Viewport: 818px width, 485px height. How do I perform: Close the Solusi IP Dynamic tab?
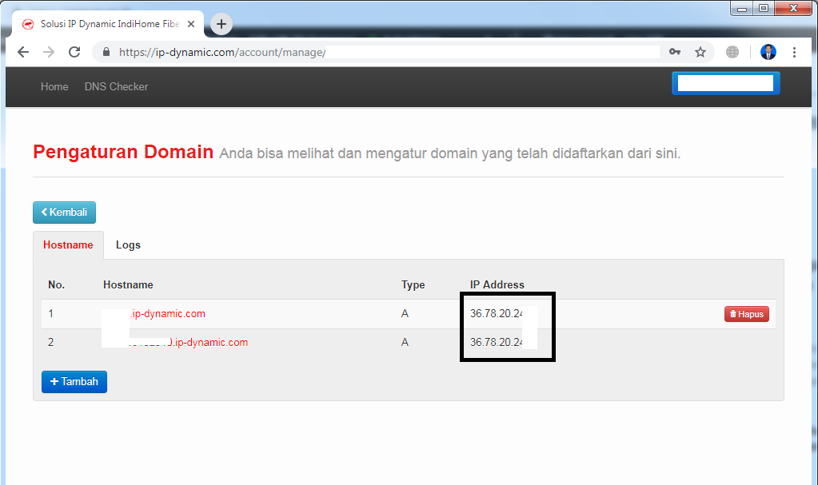[x=191, y=24]
